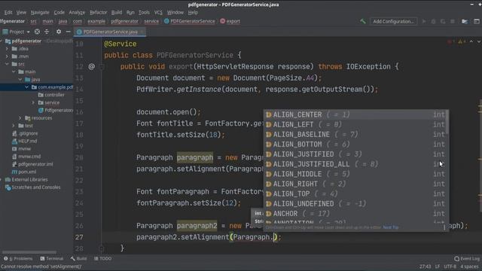Choose ALIGN_TOP completion suggestion

pos(355,194)
